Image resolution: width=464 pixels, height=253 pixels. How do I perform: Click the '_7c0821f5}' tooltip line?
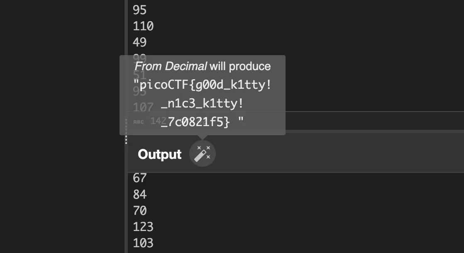tap(195, 122)
